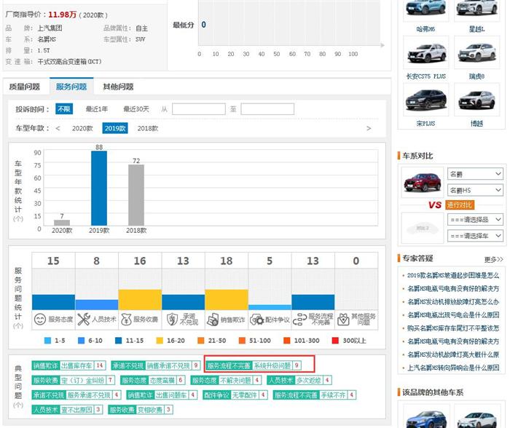
Task: Select the 2019款 model year option
Action: coord(115,128)
